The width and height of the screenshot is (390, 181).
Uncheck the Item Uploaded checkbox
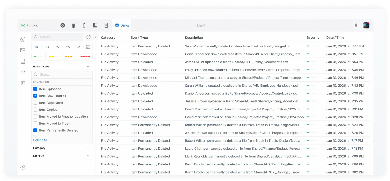35,89
